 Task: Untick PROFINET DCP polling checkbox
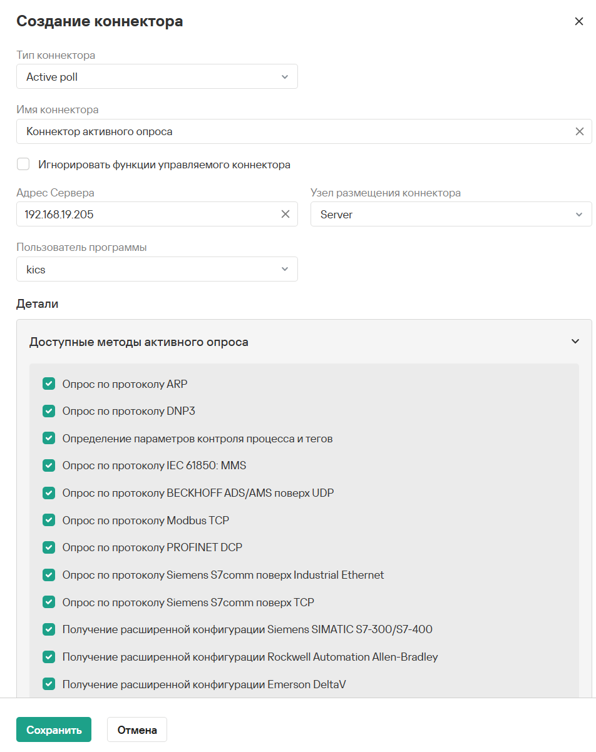pyautogui.click(x=49, y=547)
